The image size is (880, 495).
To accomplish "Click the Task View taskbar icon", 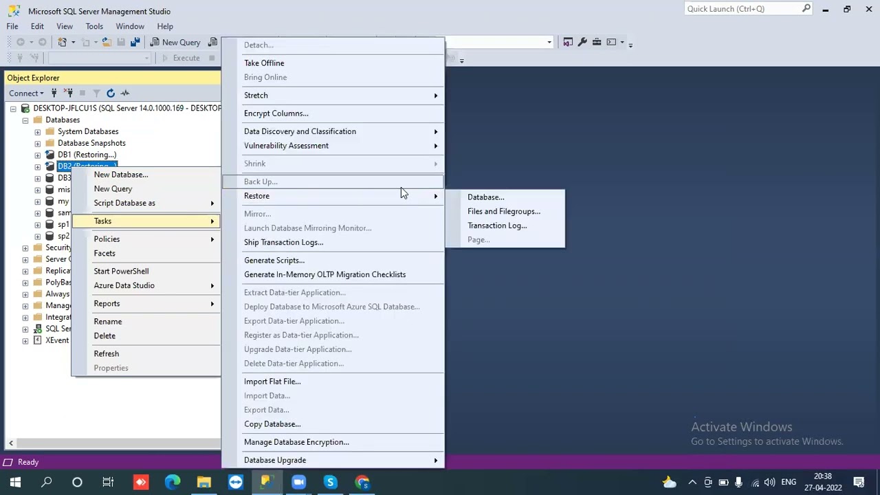I will 108,482.
